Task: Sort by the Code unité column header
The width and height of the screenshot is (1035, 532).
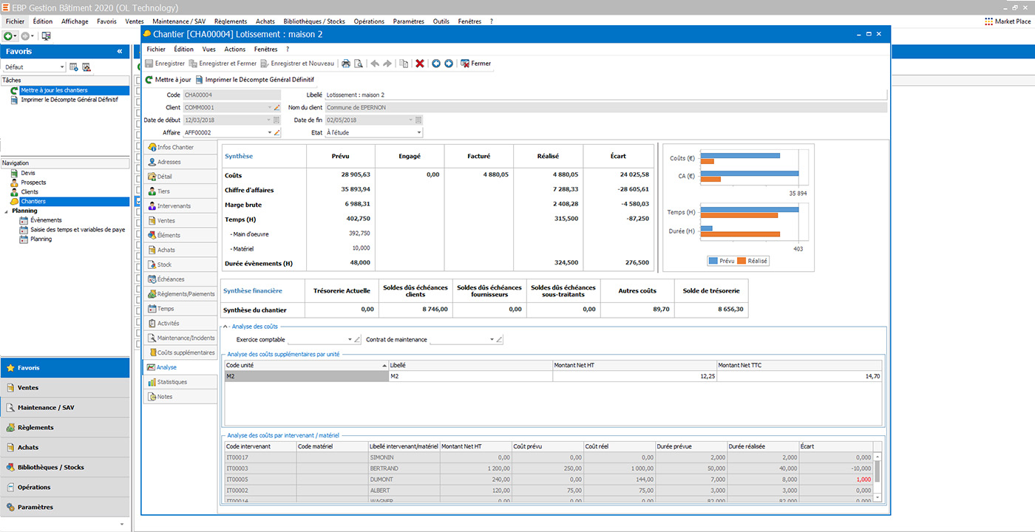Action: point(306,365)
